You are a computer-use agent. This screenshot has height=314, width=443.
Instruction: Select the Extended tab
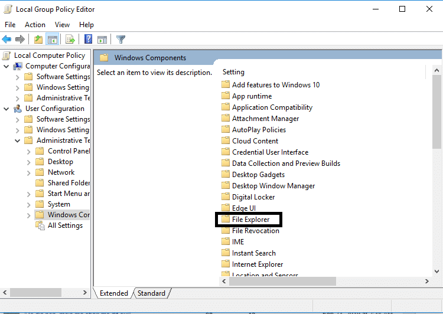pyautogui.click(x=113, y=293)
